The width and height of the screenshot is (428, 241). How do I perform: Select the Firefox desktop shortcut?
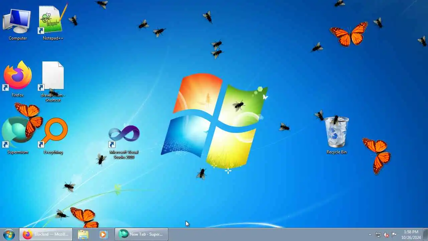click(x=17, y=79)
